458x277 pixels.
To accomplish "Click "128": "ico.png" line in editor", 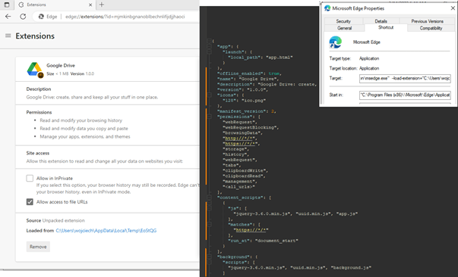I will 244,101.
